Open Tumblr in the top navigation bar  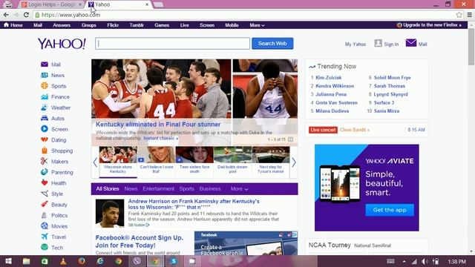(x=137, y=25)
